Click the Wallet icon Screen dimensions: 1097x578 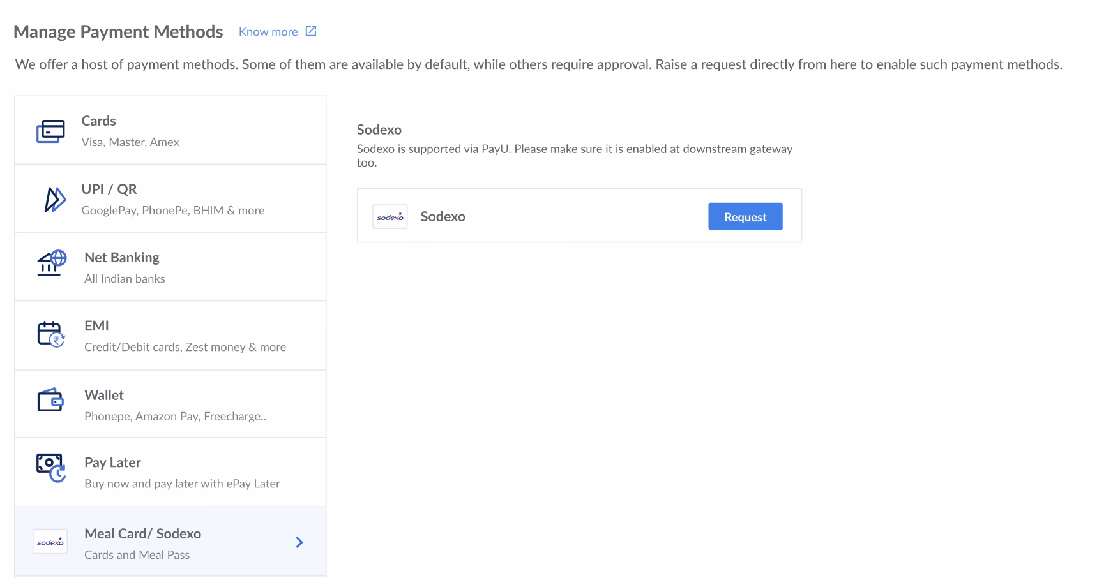click(50, 400)
